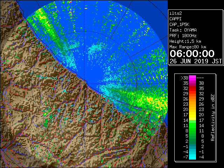Image resolution: width=224 pixels, height=168 pixels.
Task: Pick the dark green 2 to 5 swatch
Action: [x=192, y=141]
